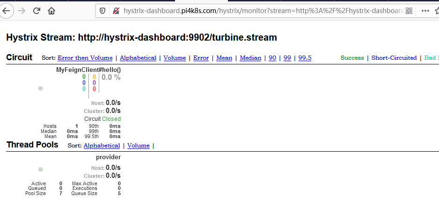Click the Executions label in provider pool
The width and height of the screenshot is (439, 217).
coord(85,189)
